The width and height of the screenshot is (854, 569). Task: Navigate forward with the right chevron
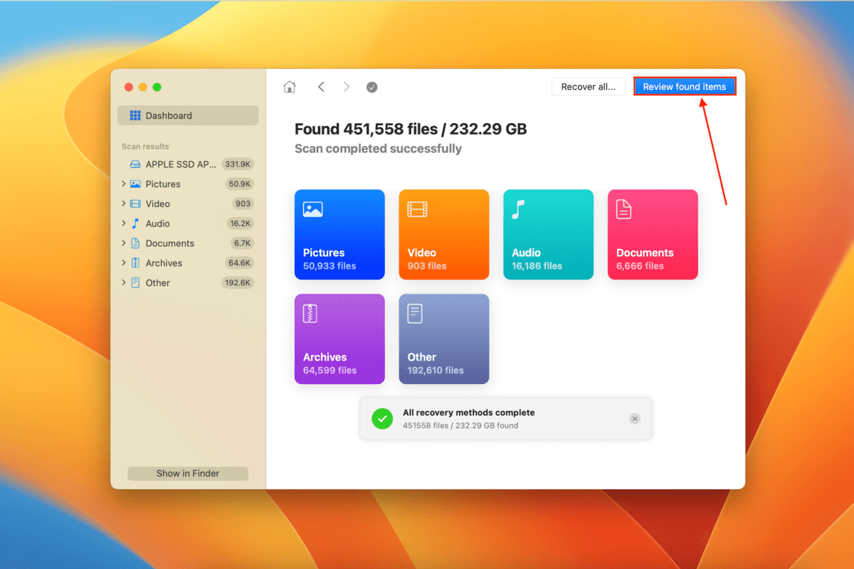tap(347, 87)
